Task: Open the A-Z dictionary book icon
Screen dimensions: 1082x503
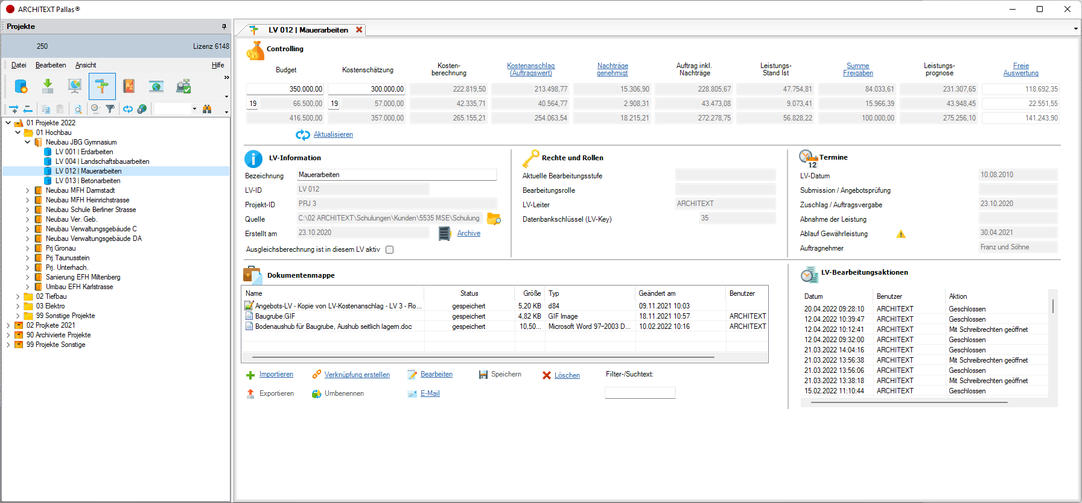Action: 129,86
